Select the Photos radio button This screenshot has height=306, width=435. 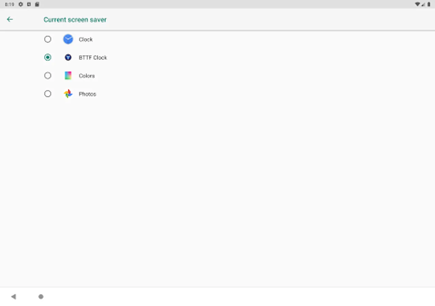(48, 94)
